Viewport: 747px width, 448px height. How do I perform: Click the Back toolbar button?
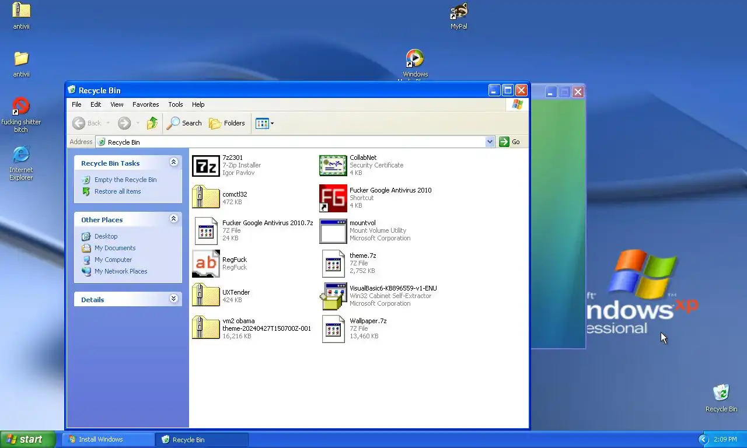86,123
